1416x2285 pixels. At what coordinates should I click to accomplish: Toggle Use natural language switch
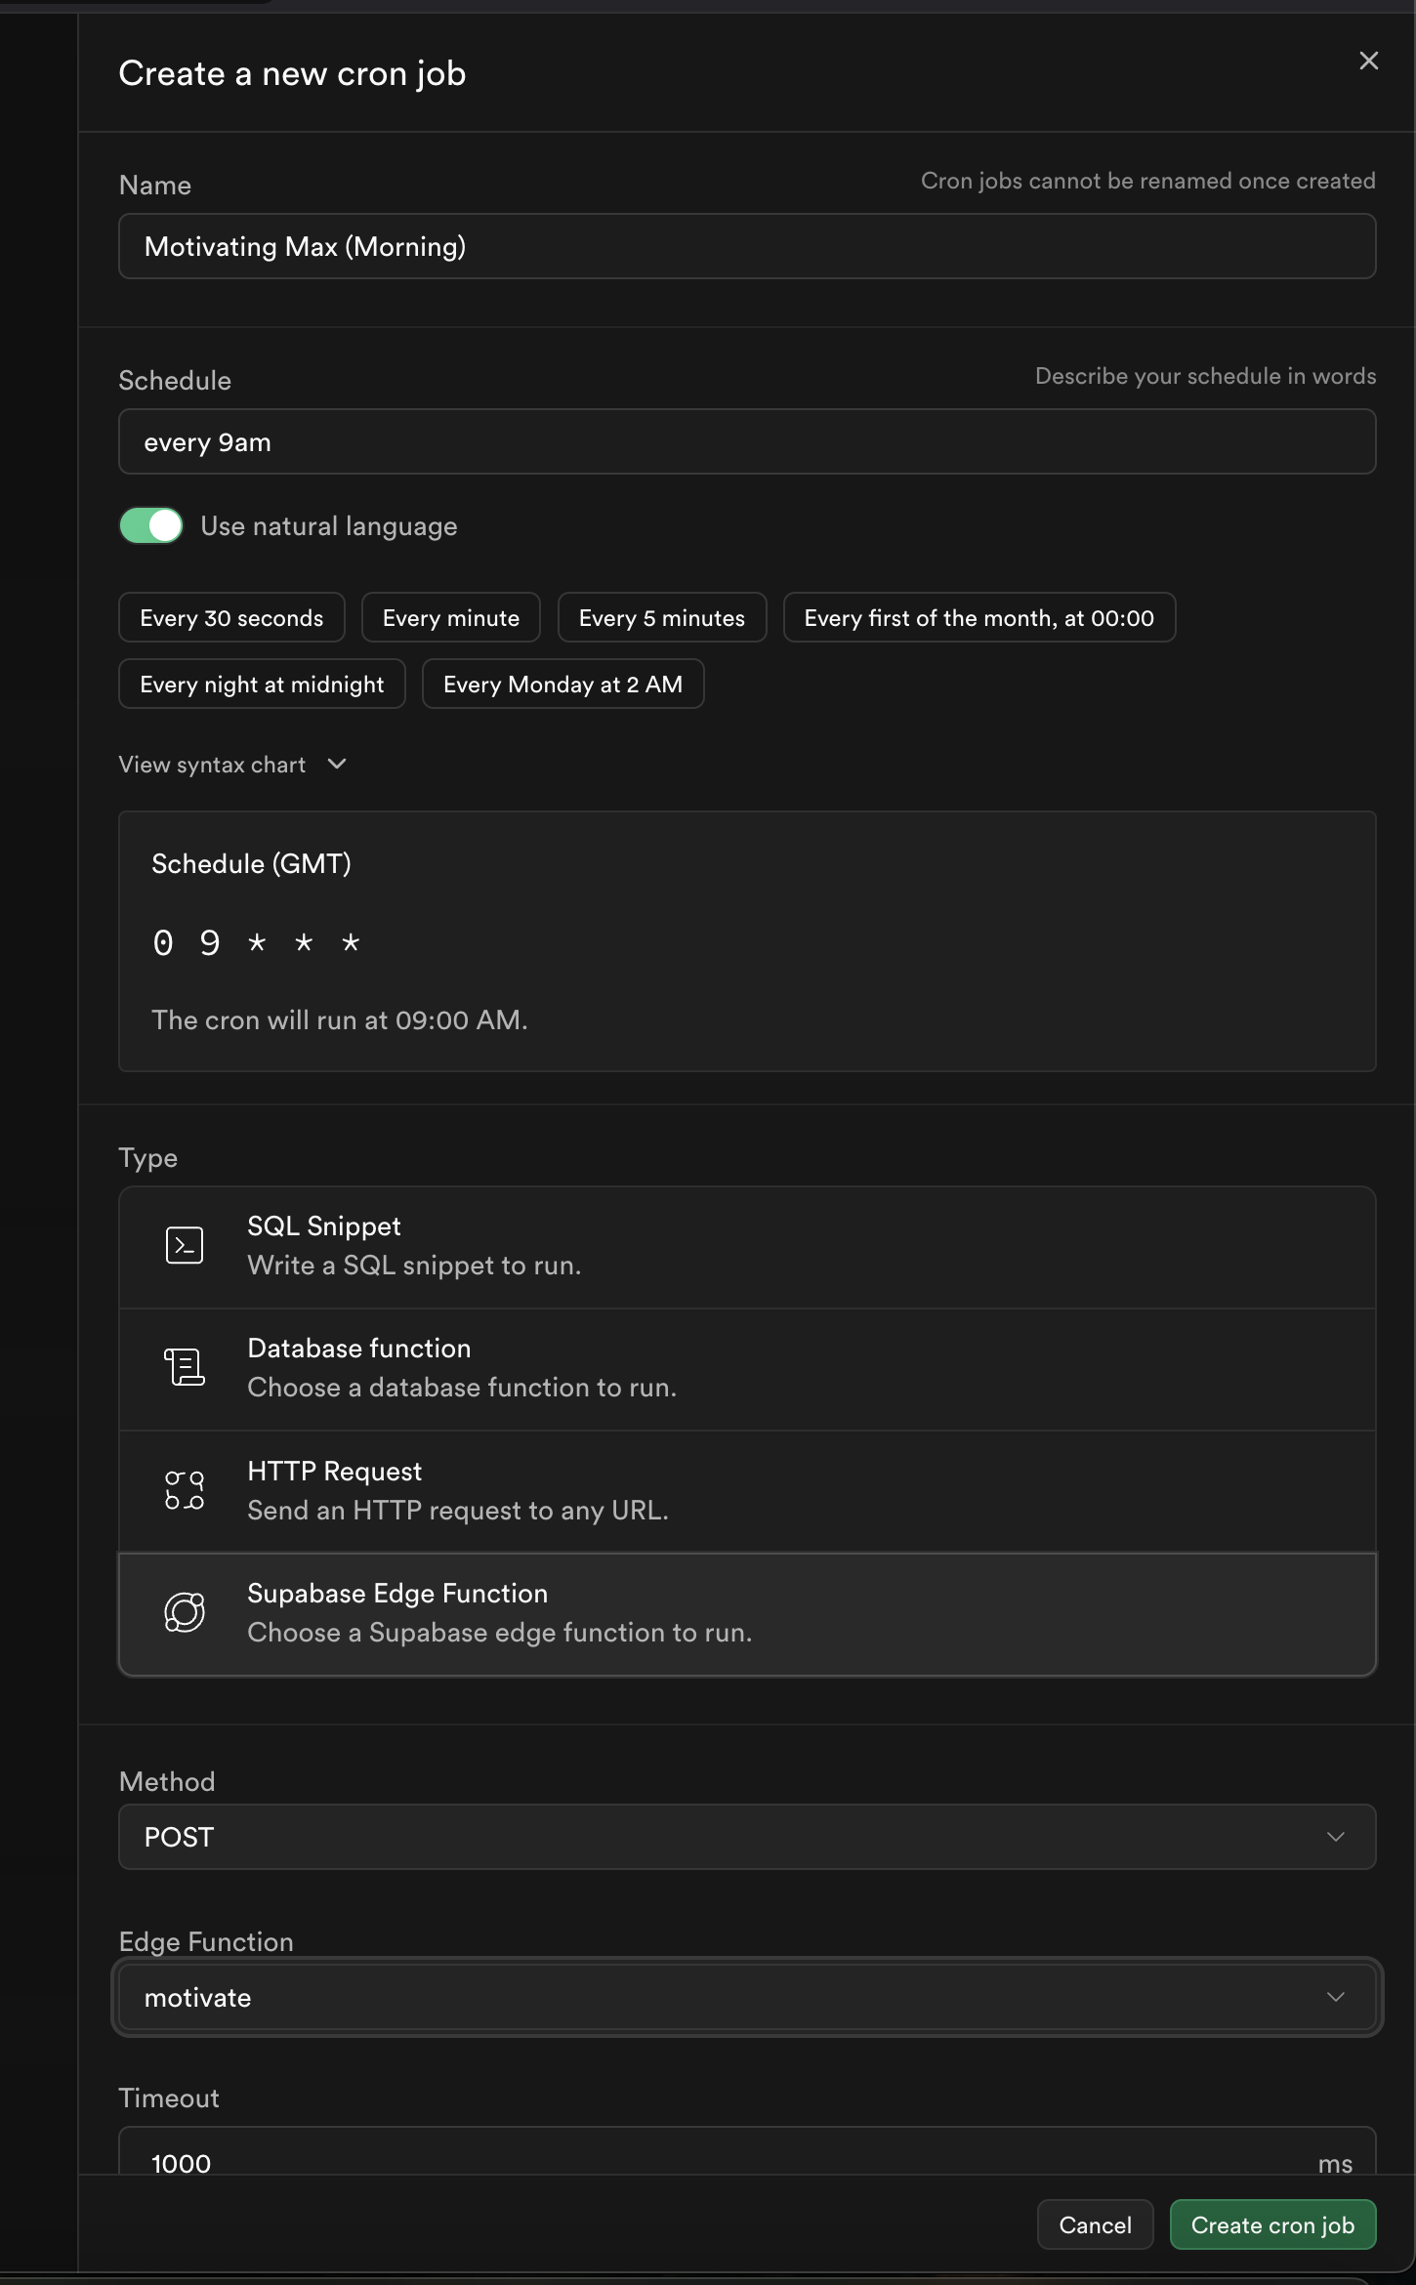pyautogui.click(x=151, y=525)
